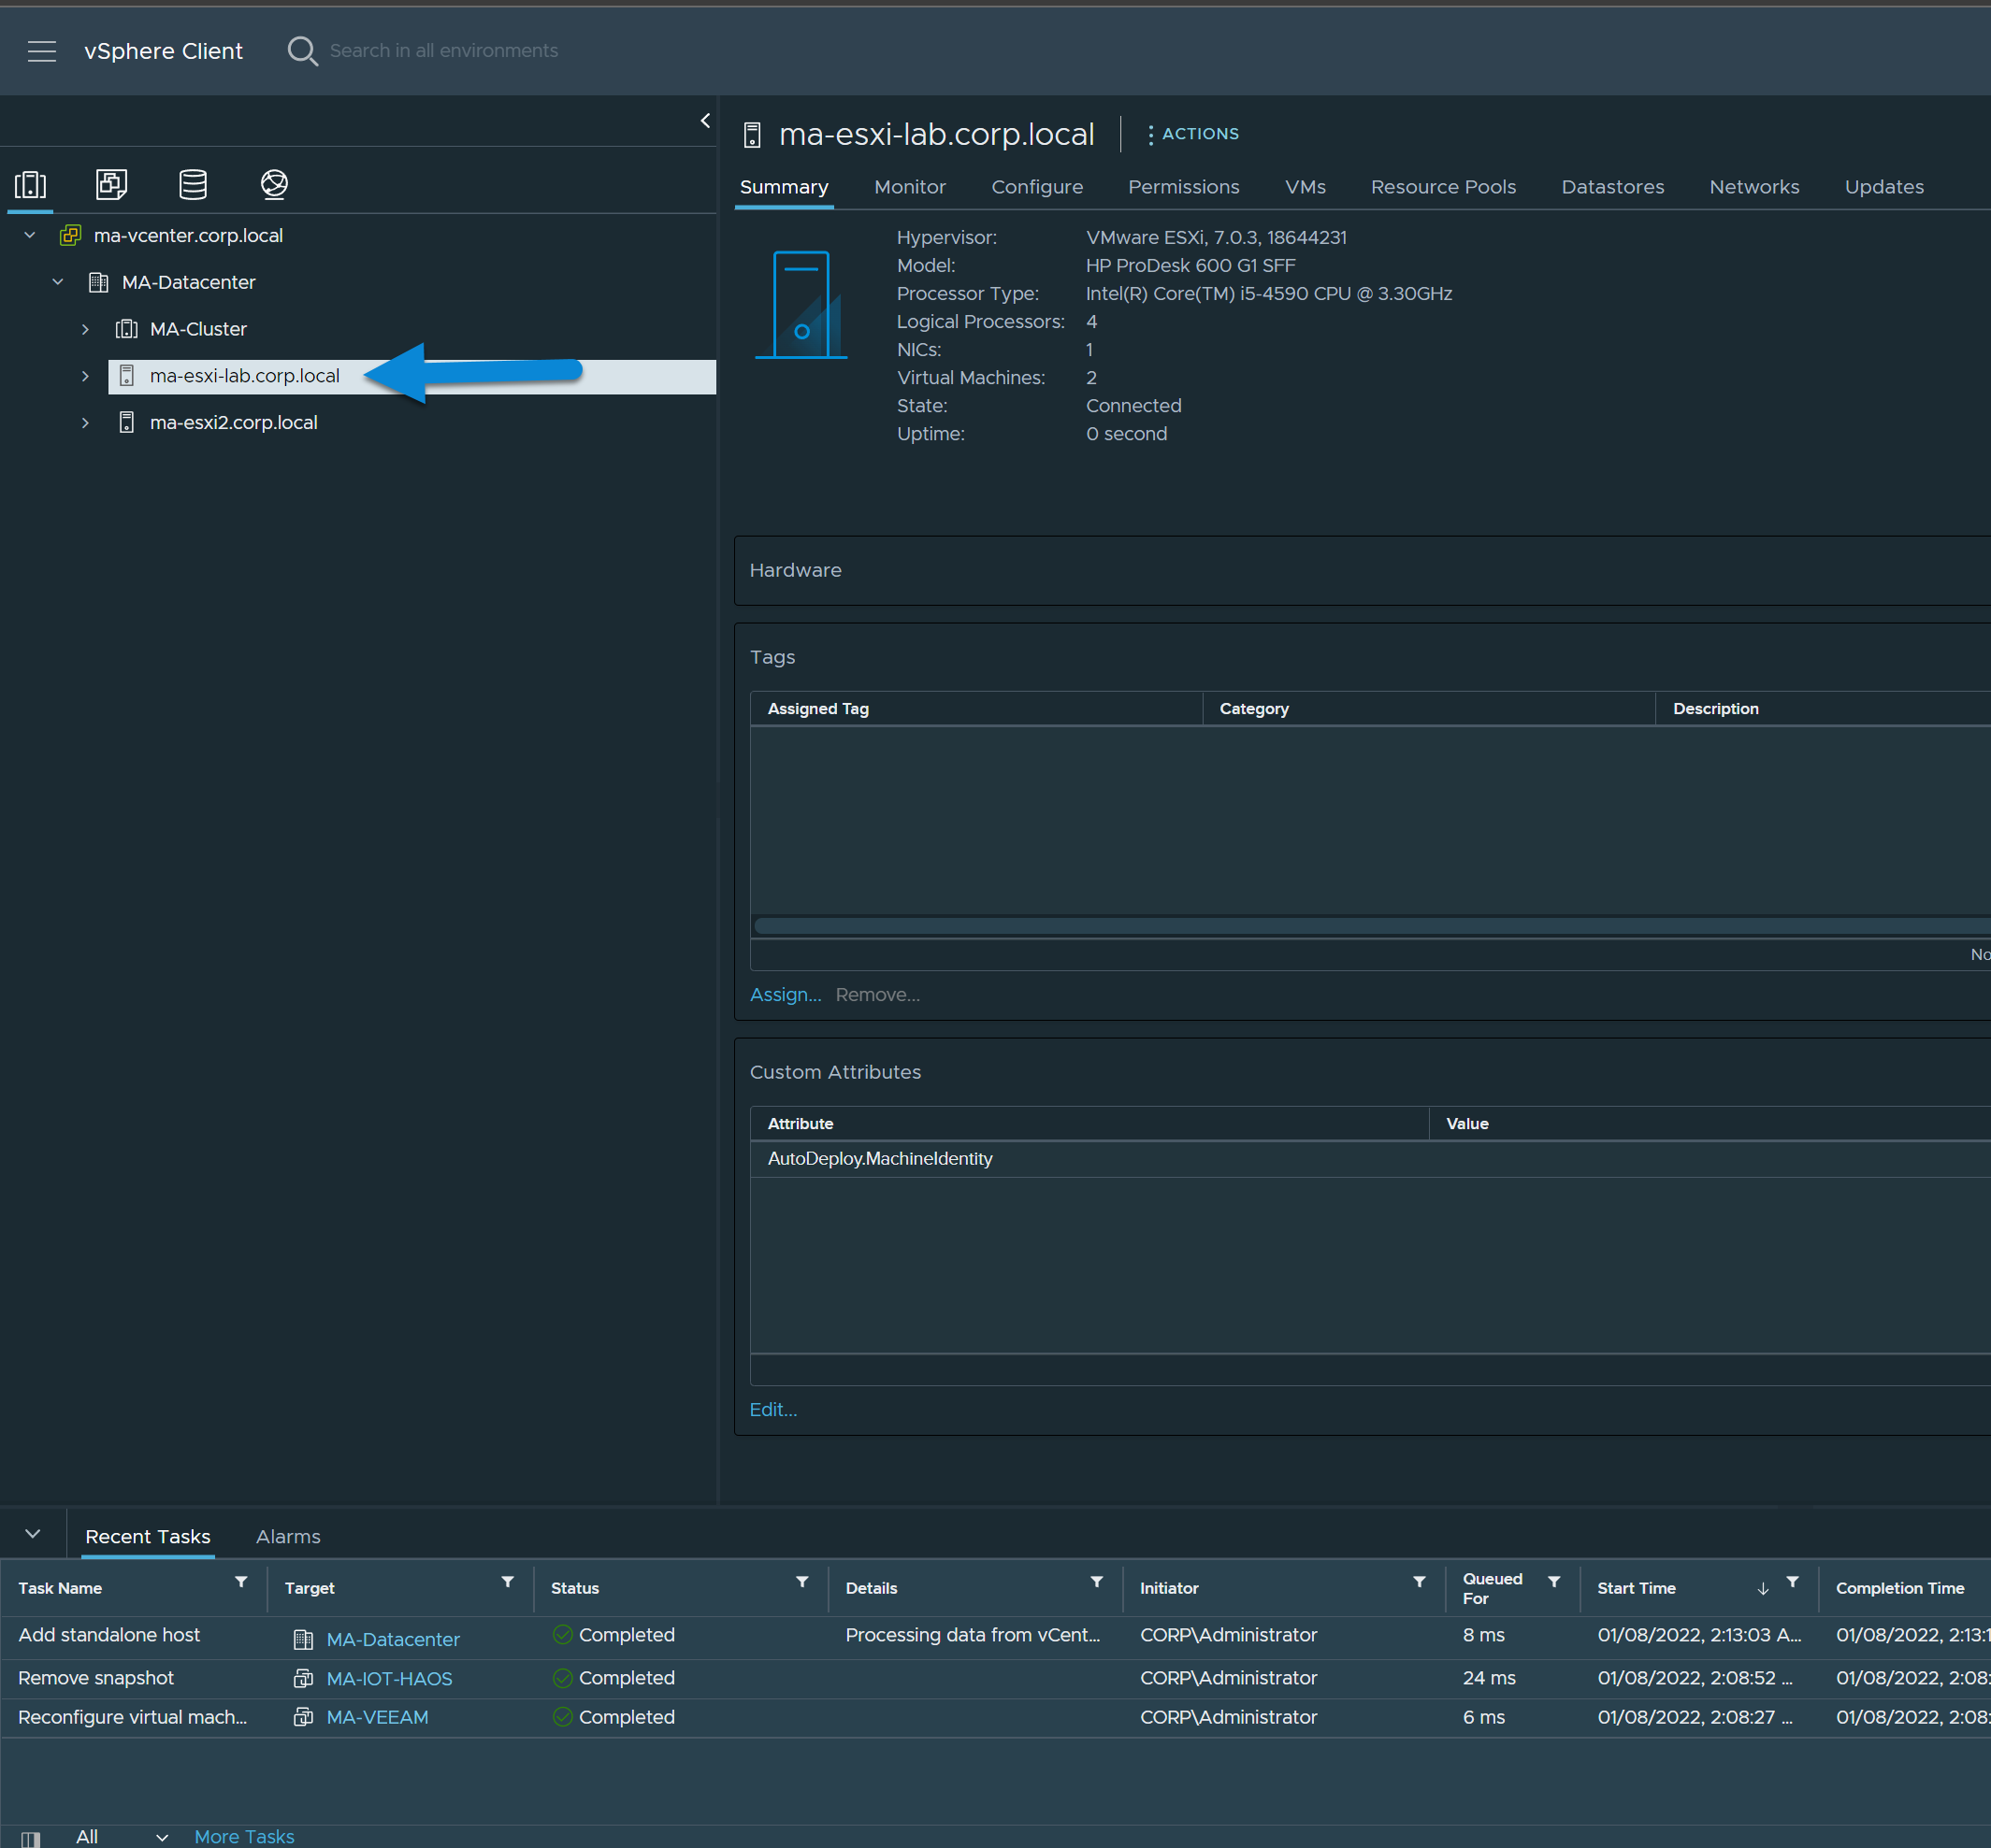Screen dimensions: 1991x1848
Task: Expand the ma-esxi-lab.corp.local node
Action: pyautogui.click(x=85, y=376)
